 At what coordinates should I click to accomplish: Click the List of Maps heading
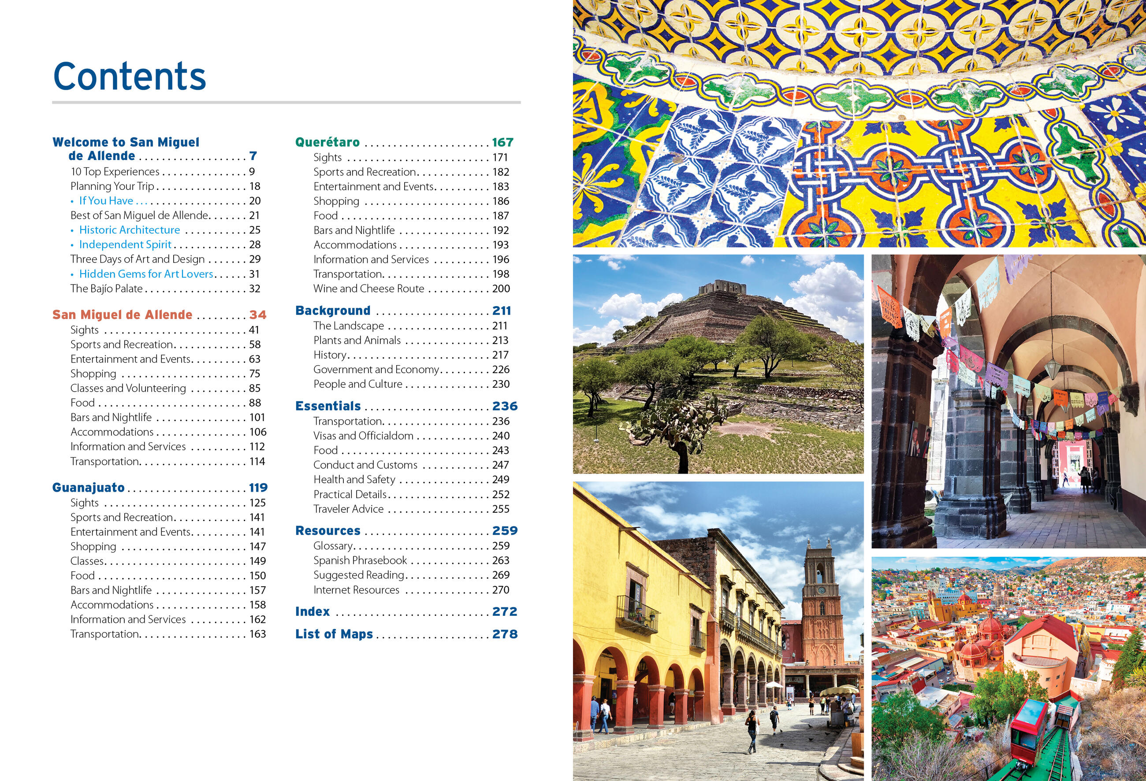click(334, 634)
